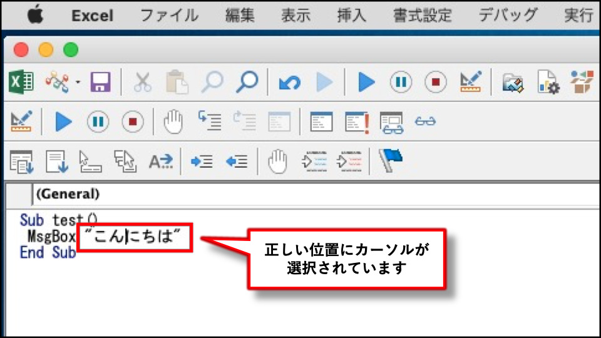Open the Locals window icon
Screen dimensions: 601x338
[321, 121]
